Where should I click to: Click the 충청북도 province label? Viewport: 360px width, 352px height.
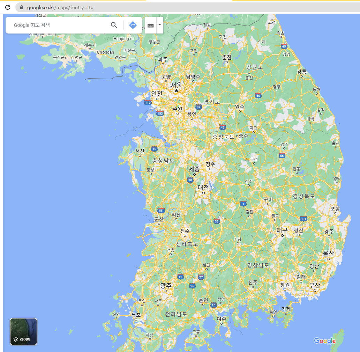coord(223,137)
